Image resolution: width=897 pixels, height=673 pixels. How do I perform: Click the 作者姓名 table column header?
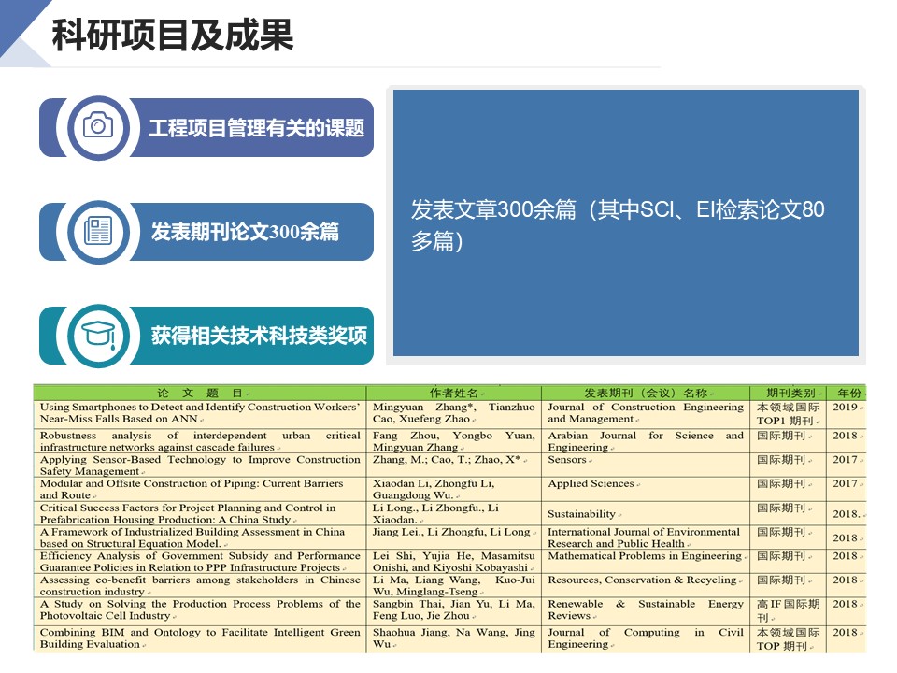(454, 393)
